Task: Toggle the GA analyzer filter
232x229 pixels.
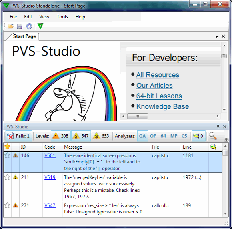Action: tap(142, 136)
